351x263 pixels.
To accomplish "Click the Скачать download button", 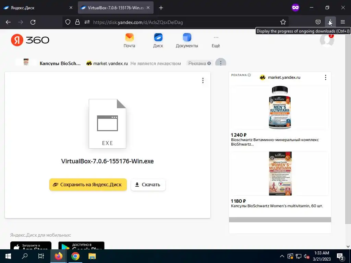I will click(148, 185).
